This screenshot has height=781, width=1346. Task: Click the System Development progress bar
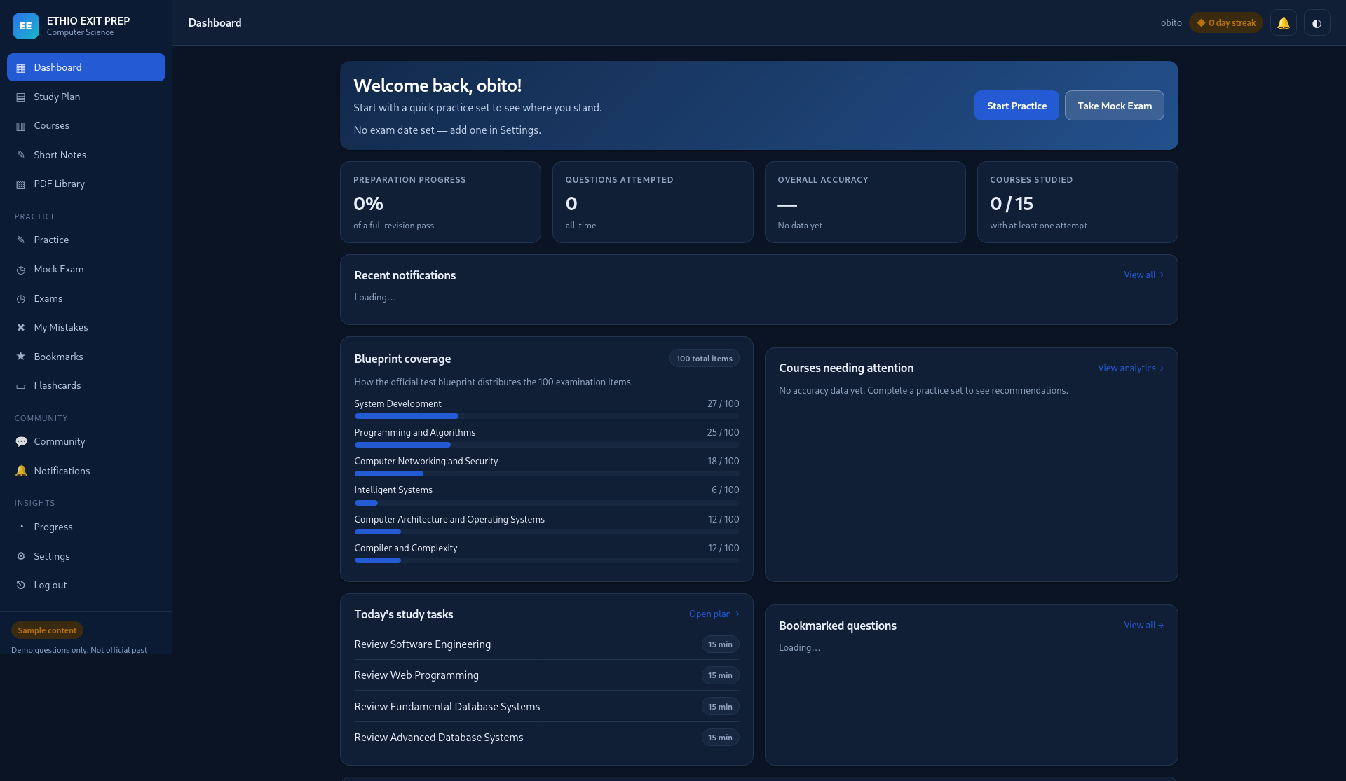tap(547, 416)
